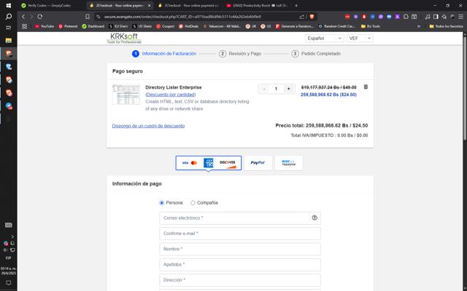The image size is (467, 291).
Task: Open the notification center icon
Action: pos(8,283)
